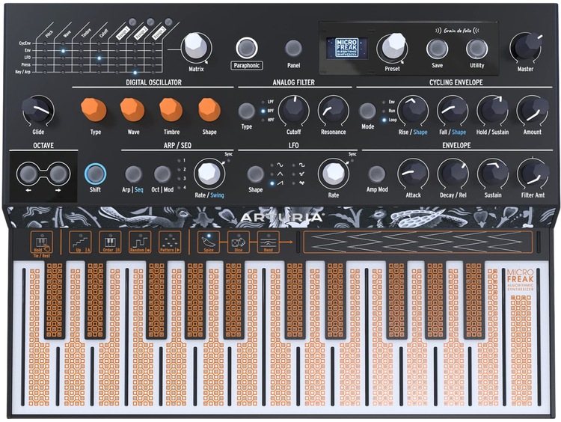
Task: Tap the Hold / Tie-Rest touch icon
Action: pos(41,242)
